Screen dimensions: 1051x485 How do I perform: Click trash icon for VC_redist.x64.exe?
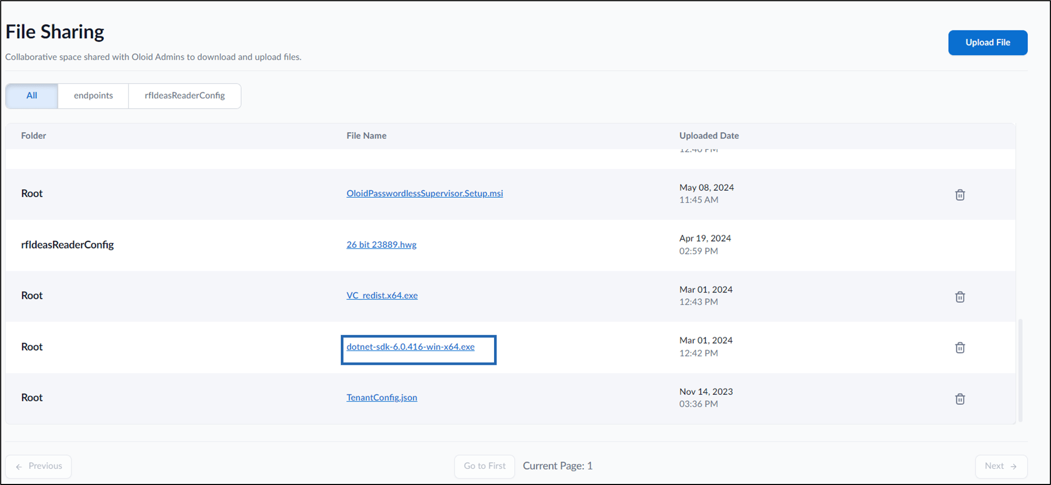point(960,297)
